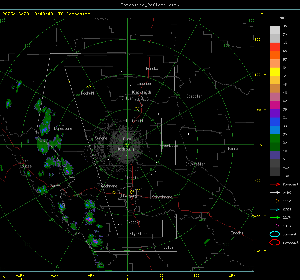
Task: Click the cyan current ellipse icon
Action: (x=275, y=234)
